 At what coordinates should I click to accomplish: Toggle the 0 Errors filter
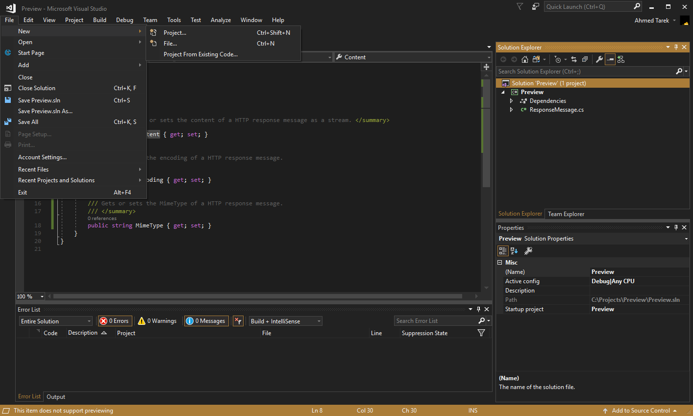coord(115,321)
